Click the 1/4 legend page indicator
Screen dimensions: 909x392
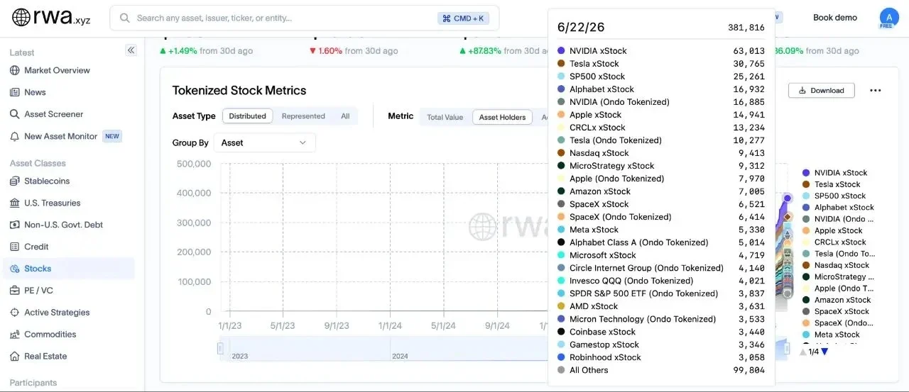[x=814, y=352]
